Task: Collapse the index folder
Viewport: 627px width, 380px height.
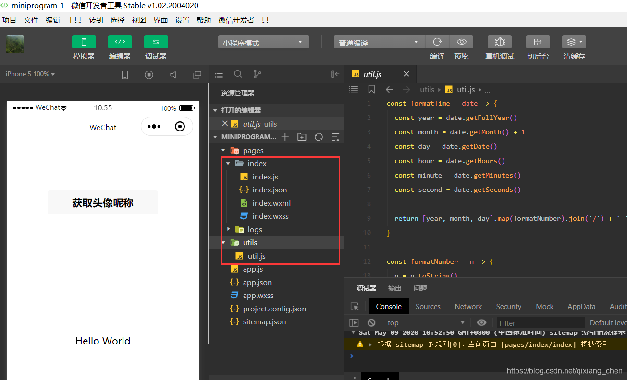Action: click(x=228, y=164)
